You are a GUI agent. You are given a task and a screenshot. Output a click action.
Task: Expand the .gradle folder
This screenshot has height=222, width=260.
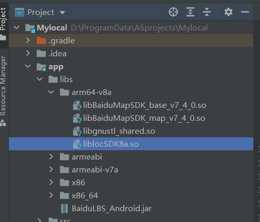tap(28, 40)
